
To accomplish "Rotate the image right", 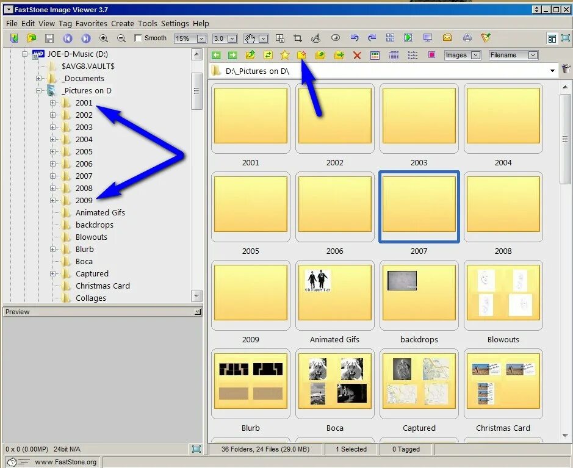I will 372,38.
